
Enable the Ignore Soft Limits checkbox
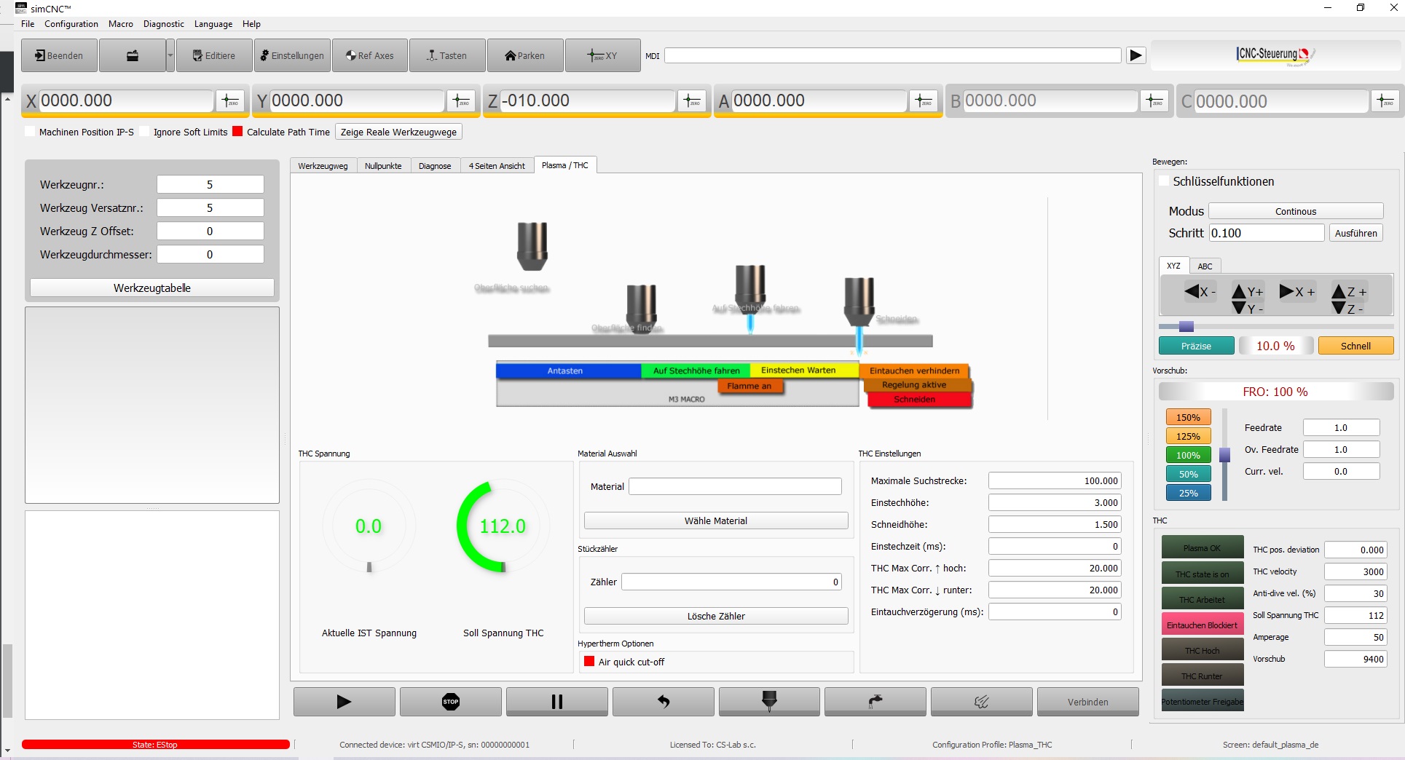pos(147,132)
